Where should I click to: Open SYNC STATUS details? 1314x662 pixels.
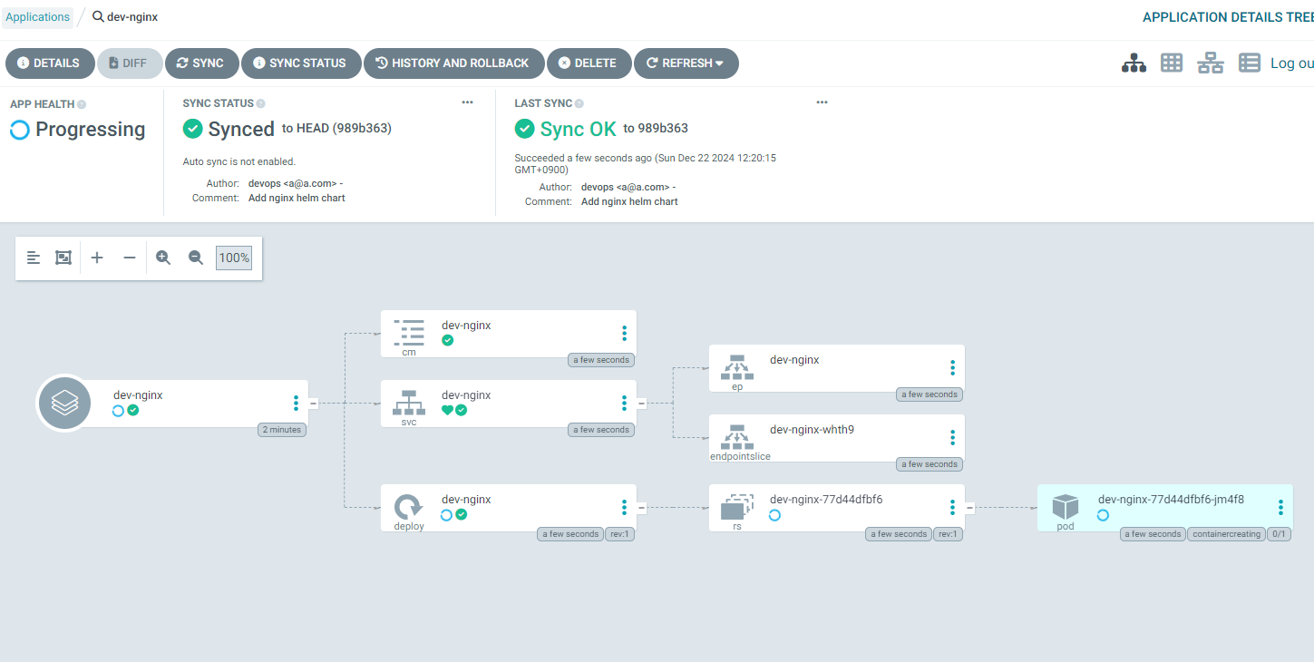point(301,63)
